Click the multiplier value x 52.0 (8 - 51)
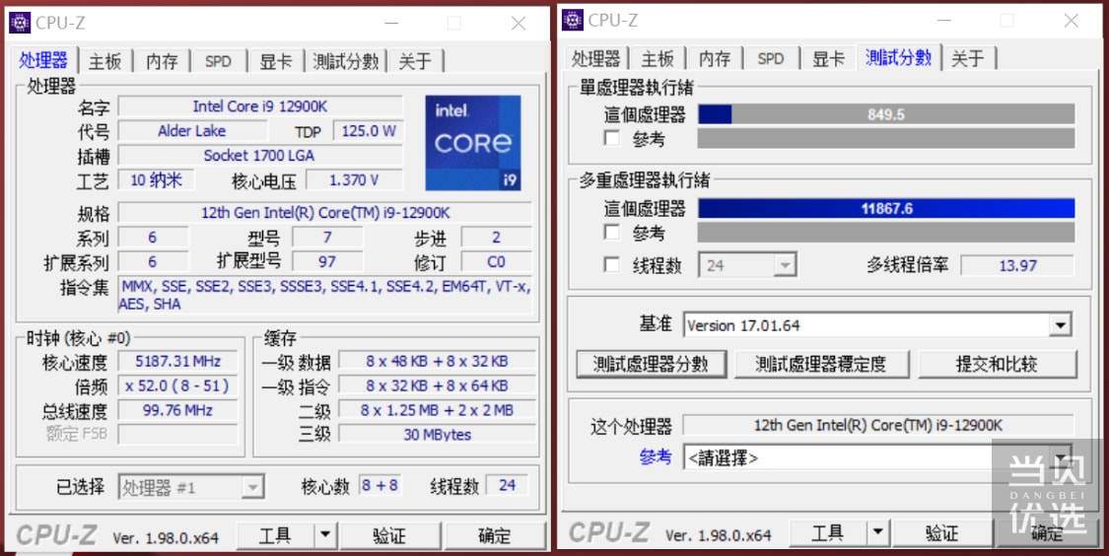 point(177,385)
